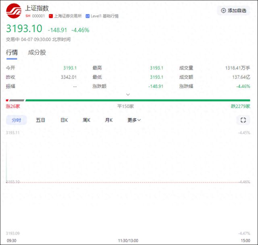Click the 上海证券交易所 red badge icon
Screen dimensions: 258x245
click(51, 16)
